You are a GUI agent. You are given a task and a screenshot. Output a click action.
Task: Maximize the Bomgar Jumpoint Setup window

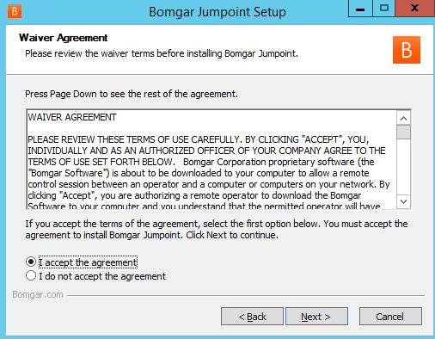coord(384,9)
